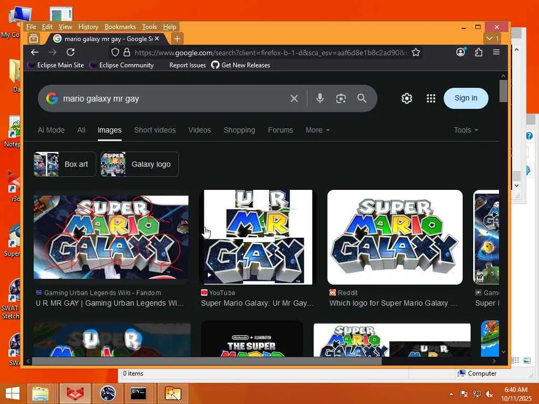
Task: Open The Super Mario movie thumbnail
Action: pos(252,339)
